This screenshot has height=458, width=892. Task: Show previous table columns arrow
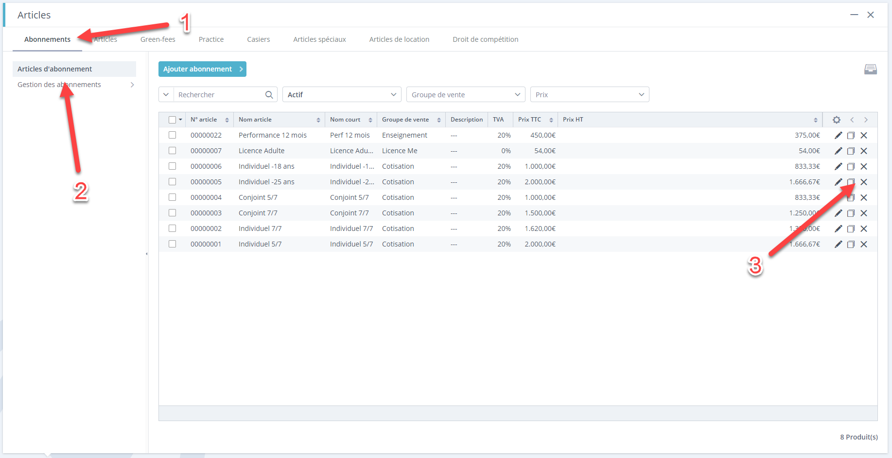click(852, 120)
